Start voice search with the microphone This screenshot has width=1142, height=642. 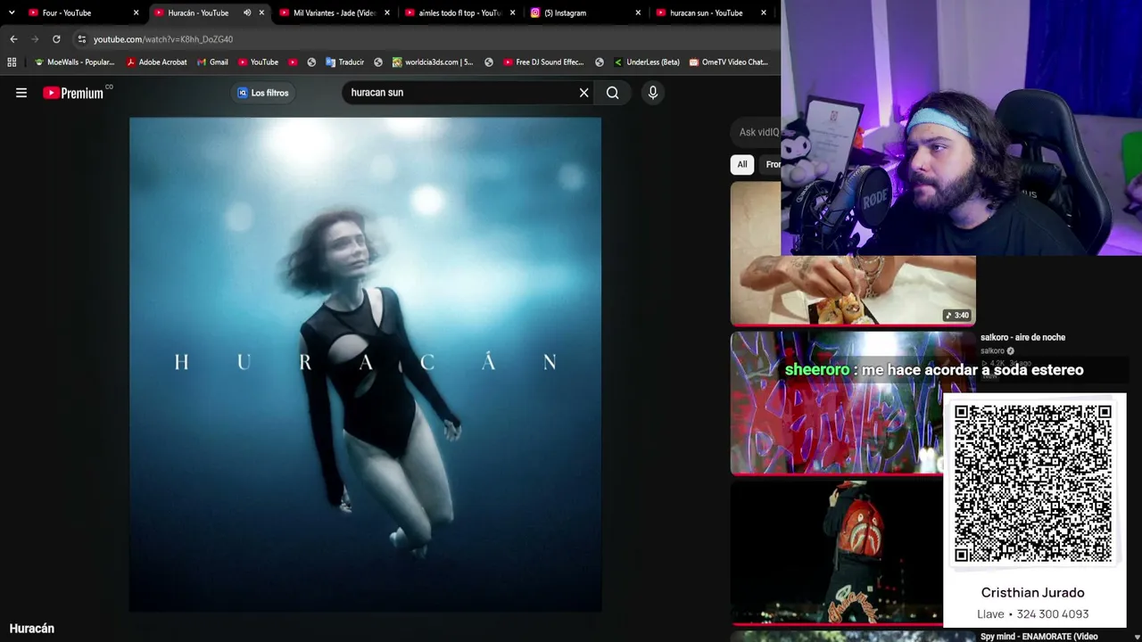(653, 93)
